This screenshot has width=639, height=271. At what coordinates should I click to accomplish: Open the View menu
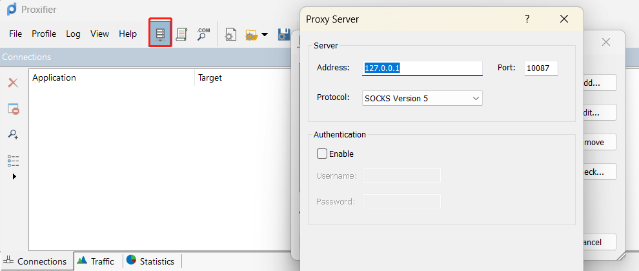click(100, 34)
